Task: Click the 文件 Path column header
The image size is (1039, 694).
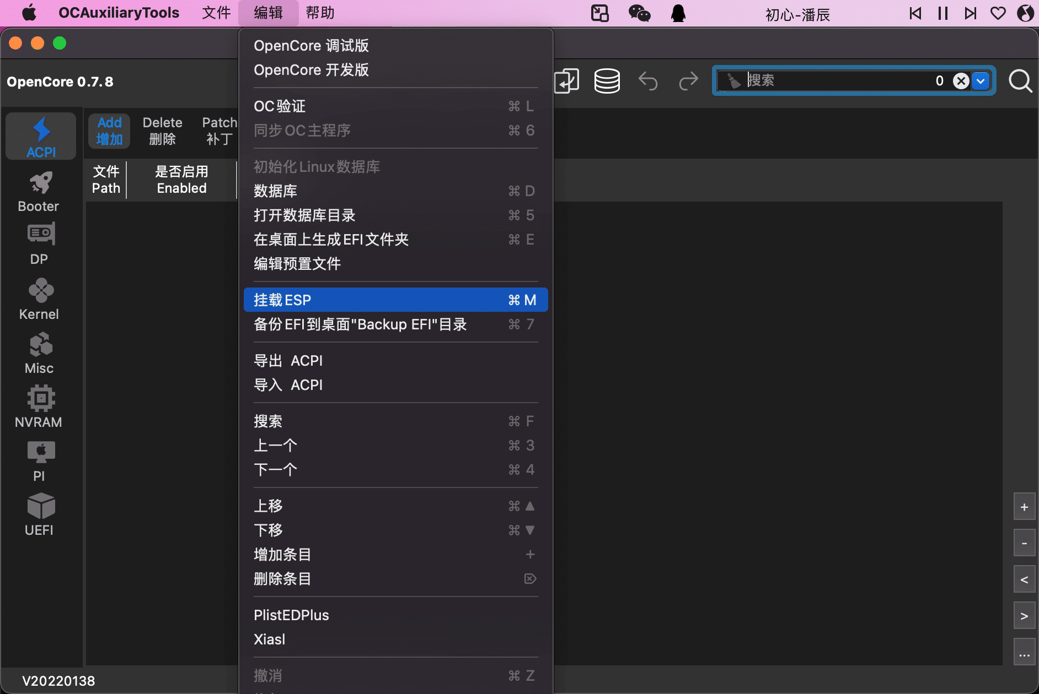Action: point(106,180)
